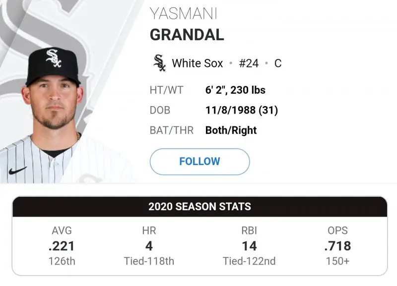Select the height and weight value
Viewport: 397px width, 286px height.
point(235,90)
